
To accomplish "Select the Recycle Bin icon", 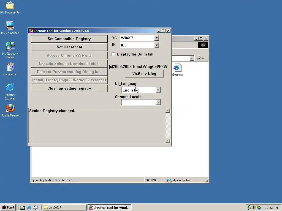I will [10, 69].
